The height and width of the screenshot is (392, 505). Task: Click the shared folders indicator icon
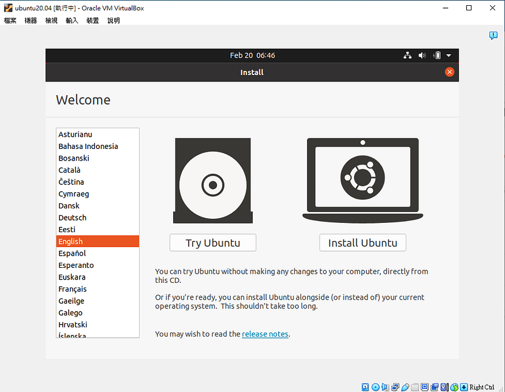415,387
